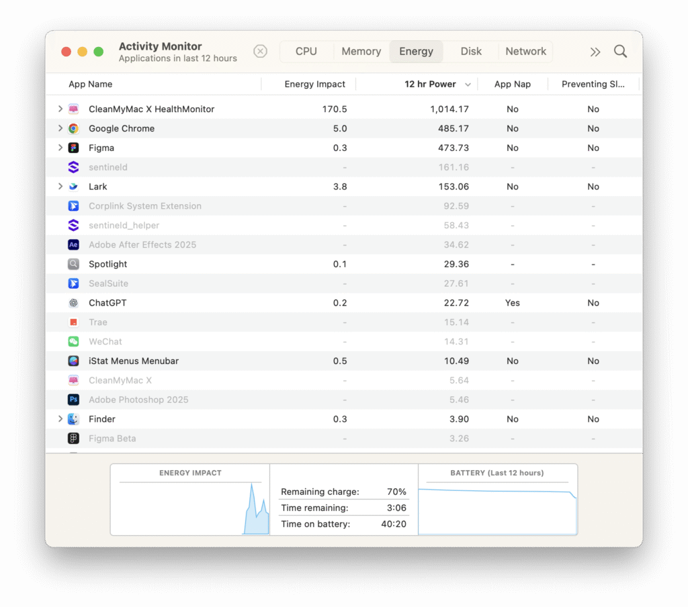Click Remaining charge 70% value
The image size is (688, 607).
pyautogui.click(x=396, y=492)
